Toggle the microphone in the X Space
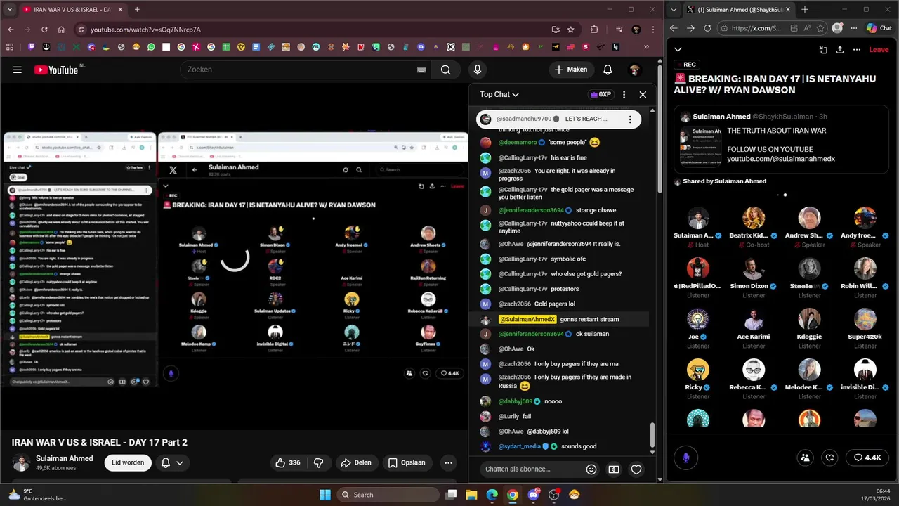The width and height of the screenshot is (899, 506). (x=686, y=458)
